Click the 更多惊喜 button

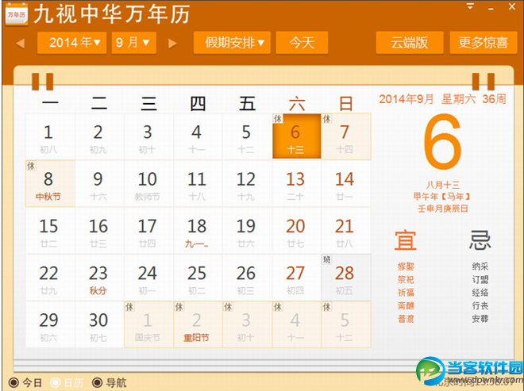[483, 43]
